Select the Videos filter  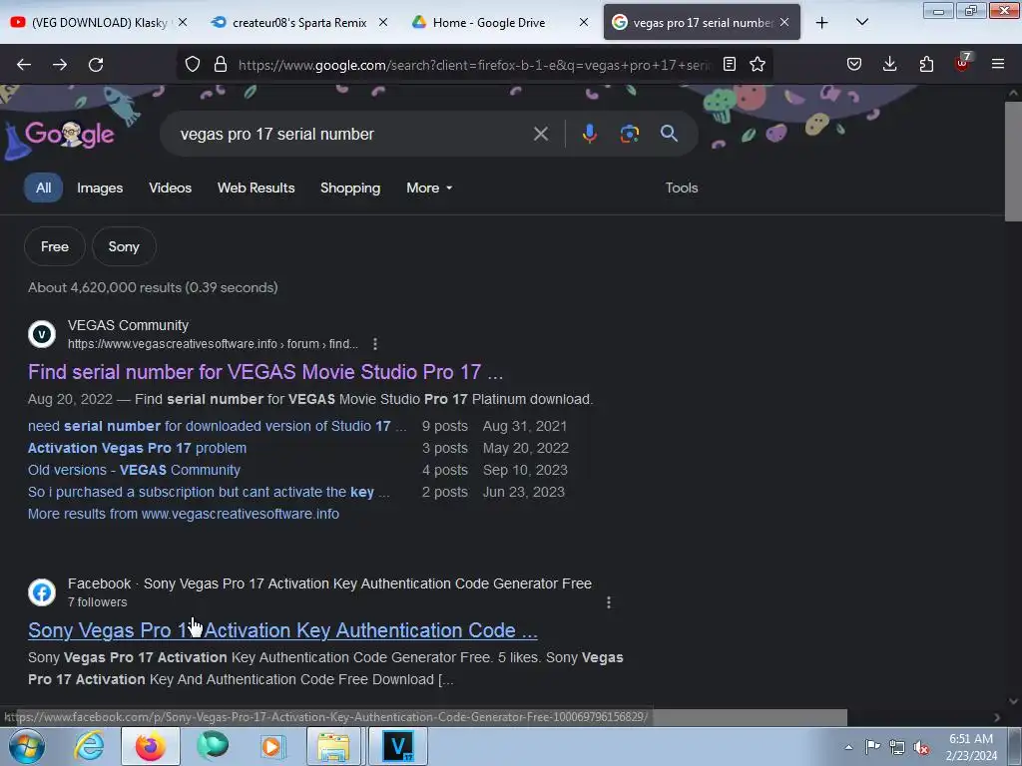click(170, 188)
